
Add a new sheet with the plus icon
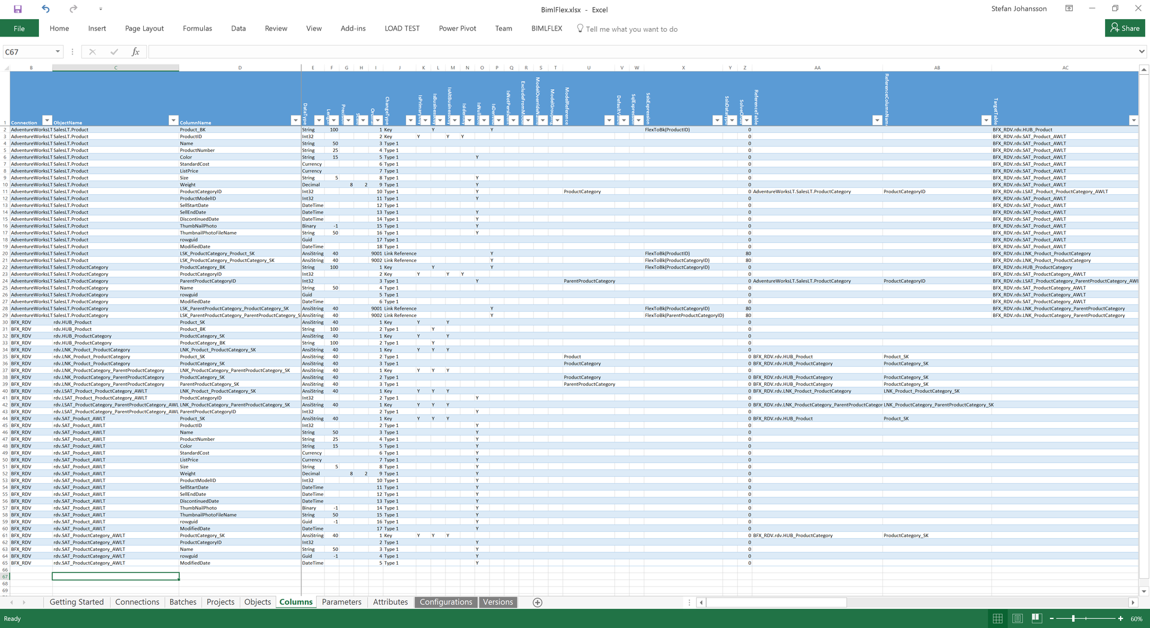click(x=537, y=602)
